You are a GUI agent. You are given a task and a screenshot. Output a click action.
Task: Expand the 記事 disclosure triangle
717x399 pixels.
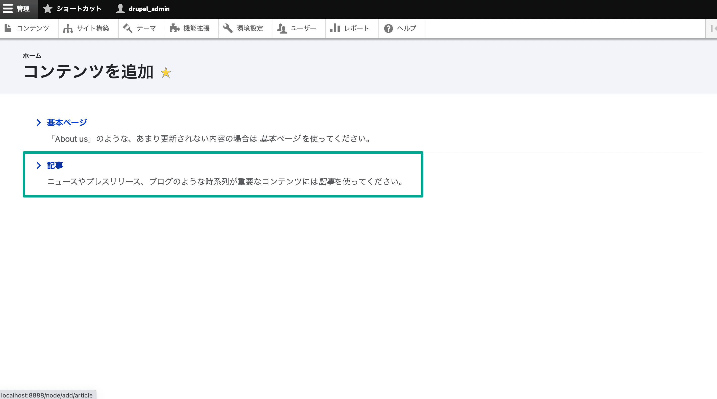click(38, 166)
